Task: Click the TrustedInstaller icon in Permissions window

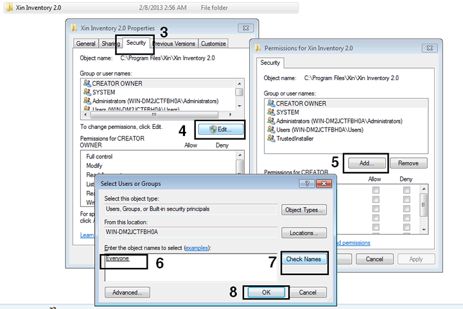Action: tap(271, 138)
